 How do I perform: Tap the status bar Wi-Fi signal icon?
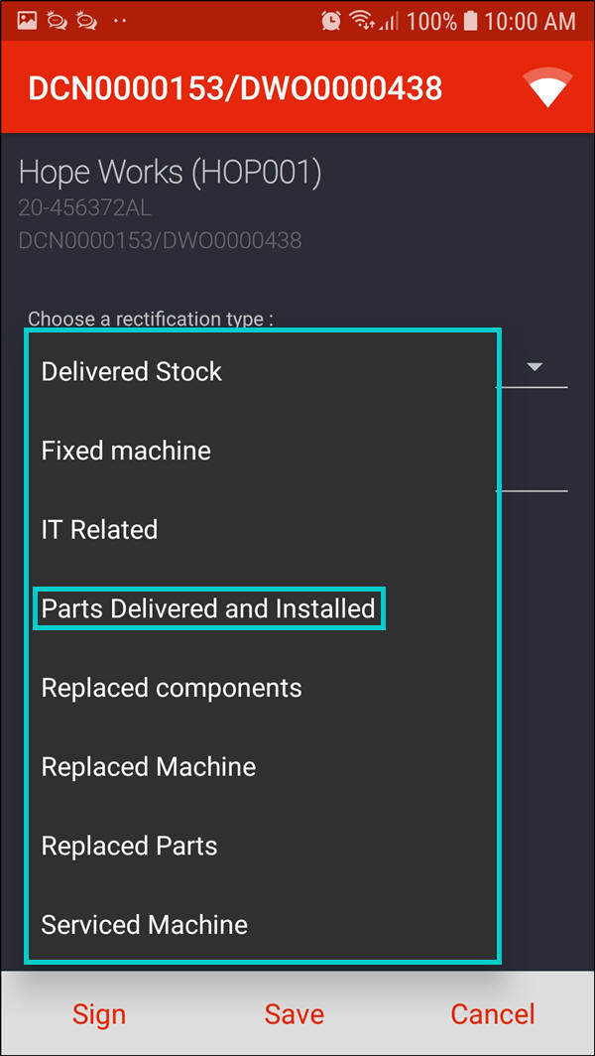pos(362,20)
